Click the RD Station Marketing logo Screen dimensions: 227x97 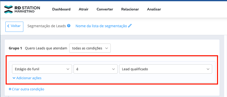pos(22,9)
